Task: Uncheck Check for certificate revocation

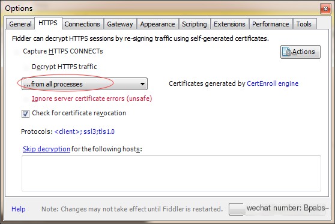Action: tap(25, 114)
